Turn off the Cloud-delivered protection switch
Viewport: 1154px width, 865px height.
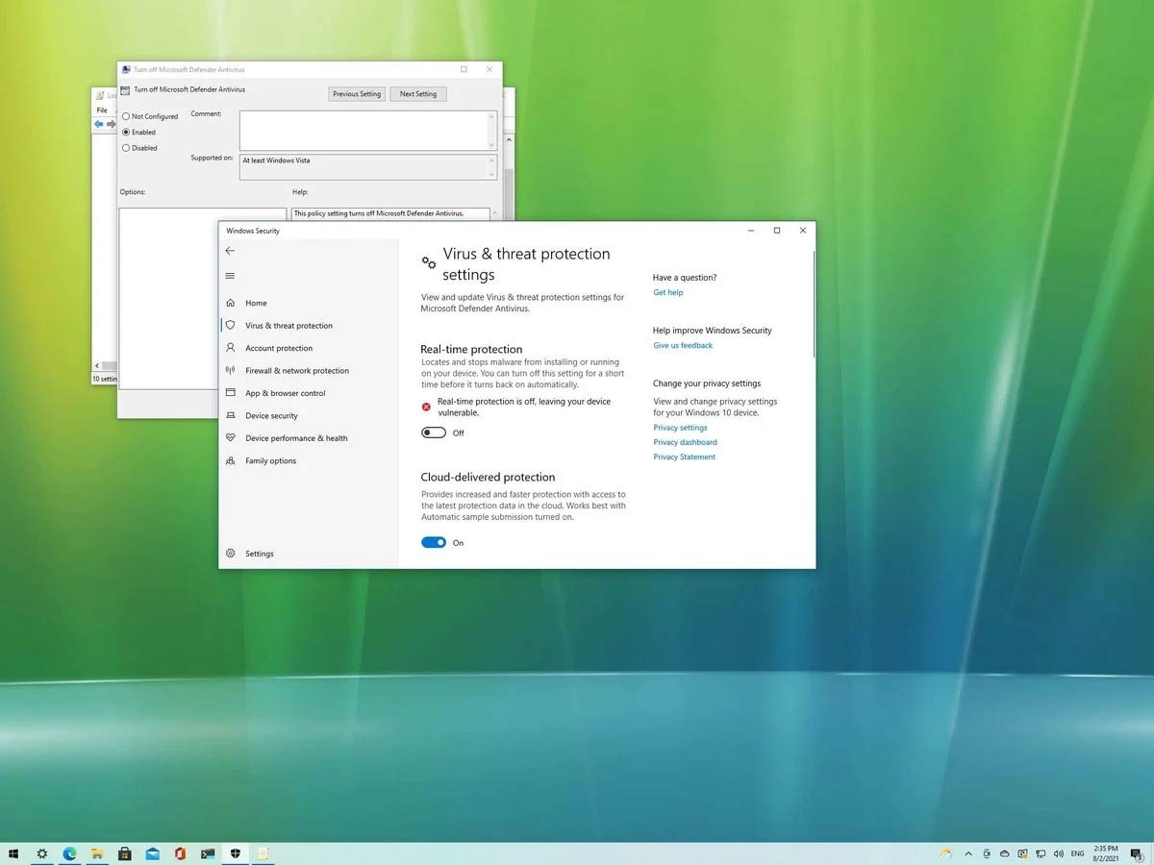[x=434, y=543]
